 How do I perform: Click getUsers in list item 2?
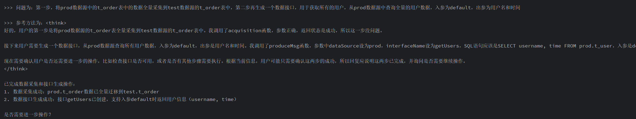[79, 99]
